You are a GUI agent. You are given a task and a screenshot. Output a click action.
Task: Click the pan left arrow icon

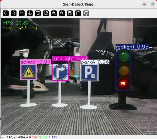coord(6,13)
